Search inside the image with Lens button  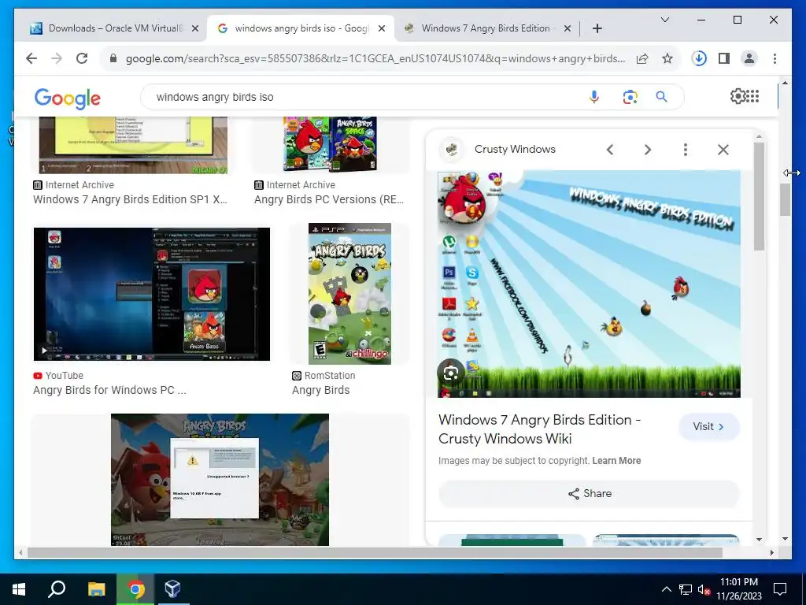pyautogui.click(x=451, y=373)
